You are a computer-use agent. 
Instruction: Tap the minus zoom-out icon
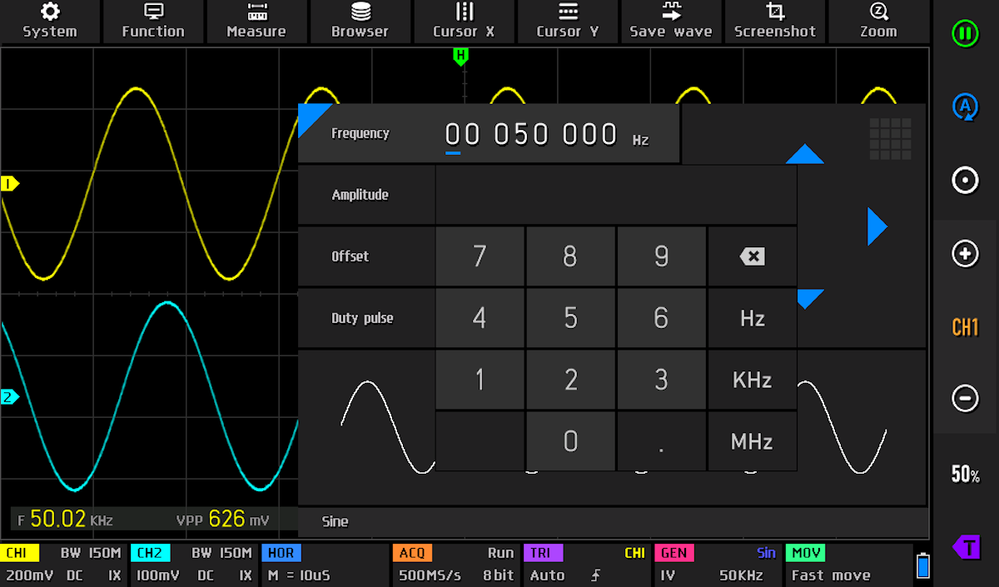965,399
